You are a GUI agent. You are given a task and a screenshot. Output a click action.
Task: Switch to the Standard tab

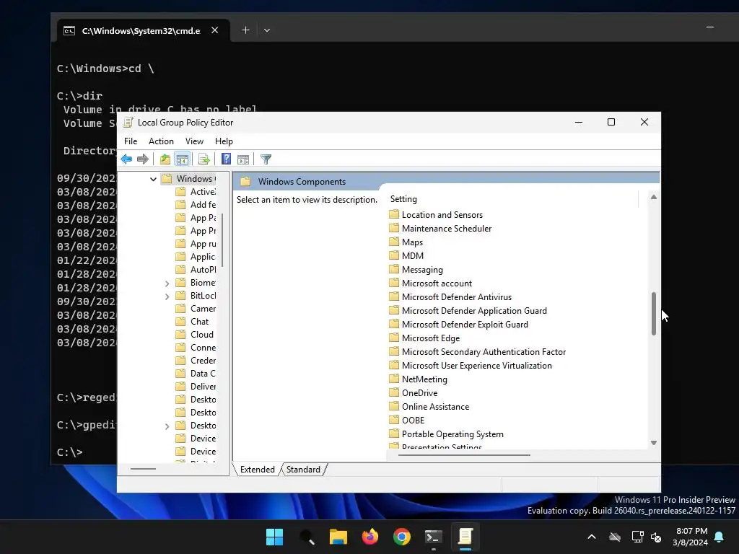[x=303, y=470]
